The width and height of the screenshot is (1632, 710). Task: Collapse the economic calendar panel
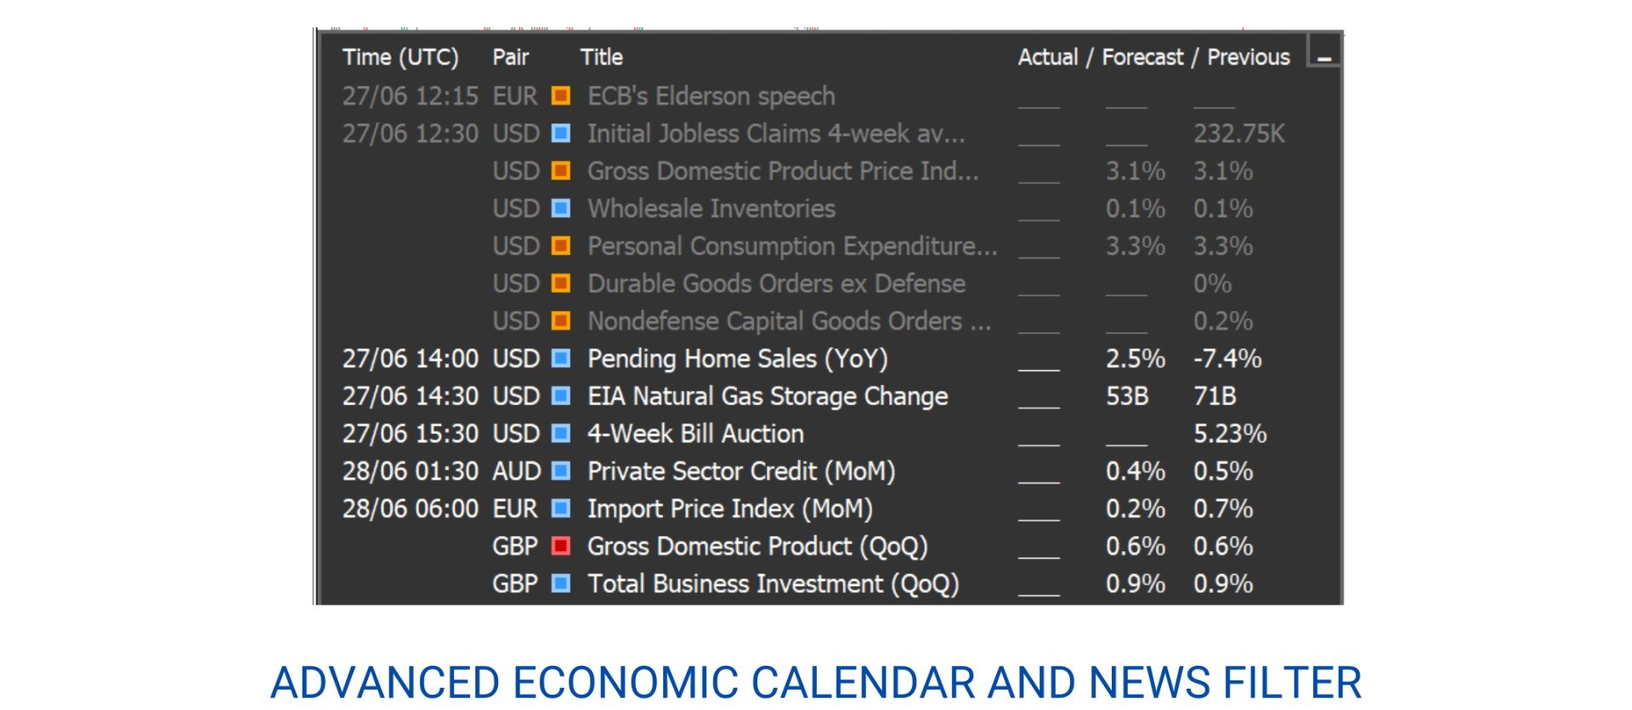1323,58
